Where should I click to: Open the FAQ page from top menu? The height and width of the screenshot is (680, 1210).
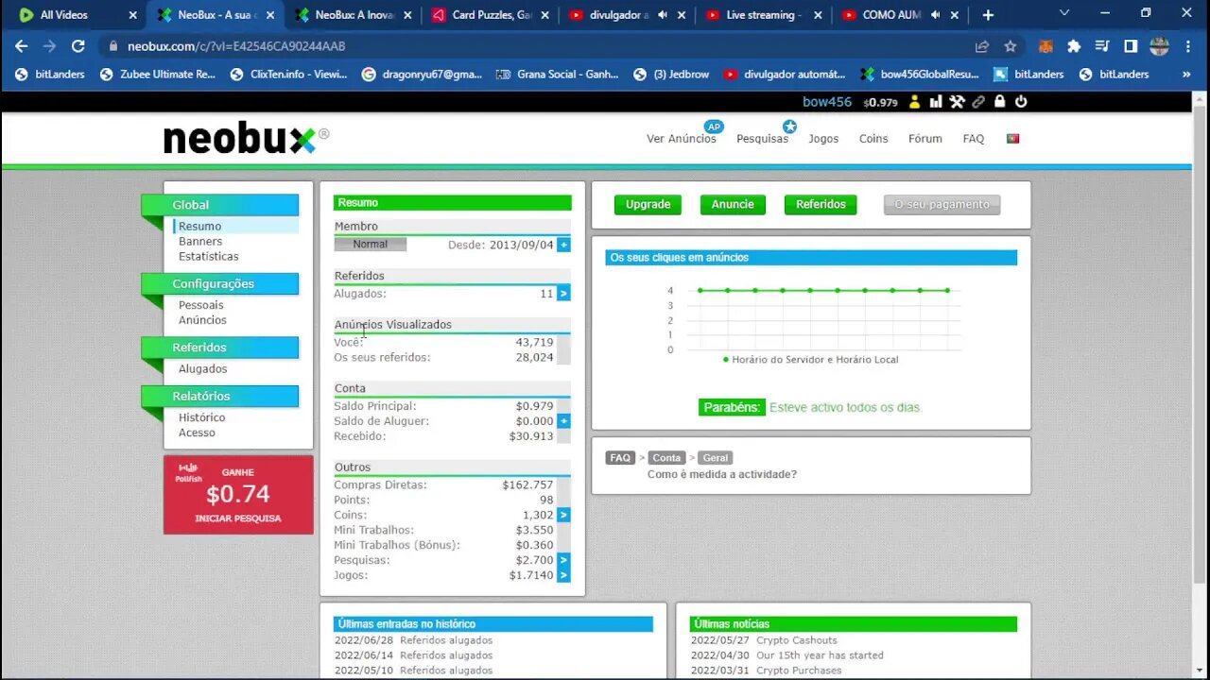pos(974,139)
